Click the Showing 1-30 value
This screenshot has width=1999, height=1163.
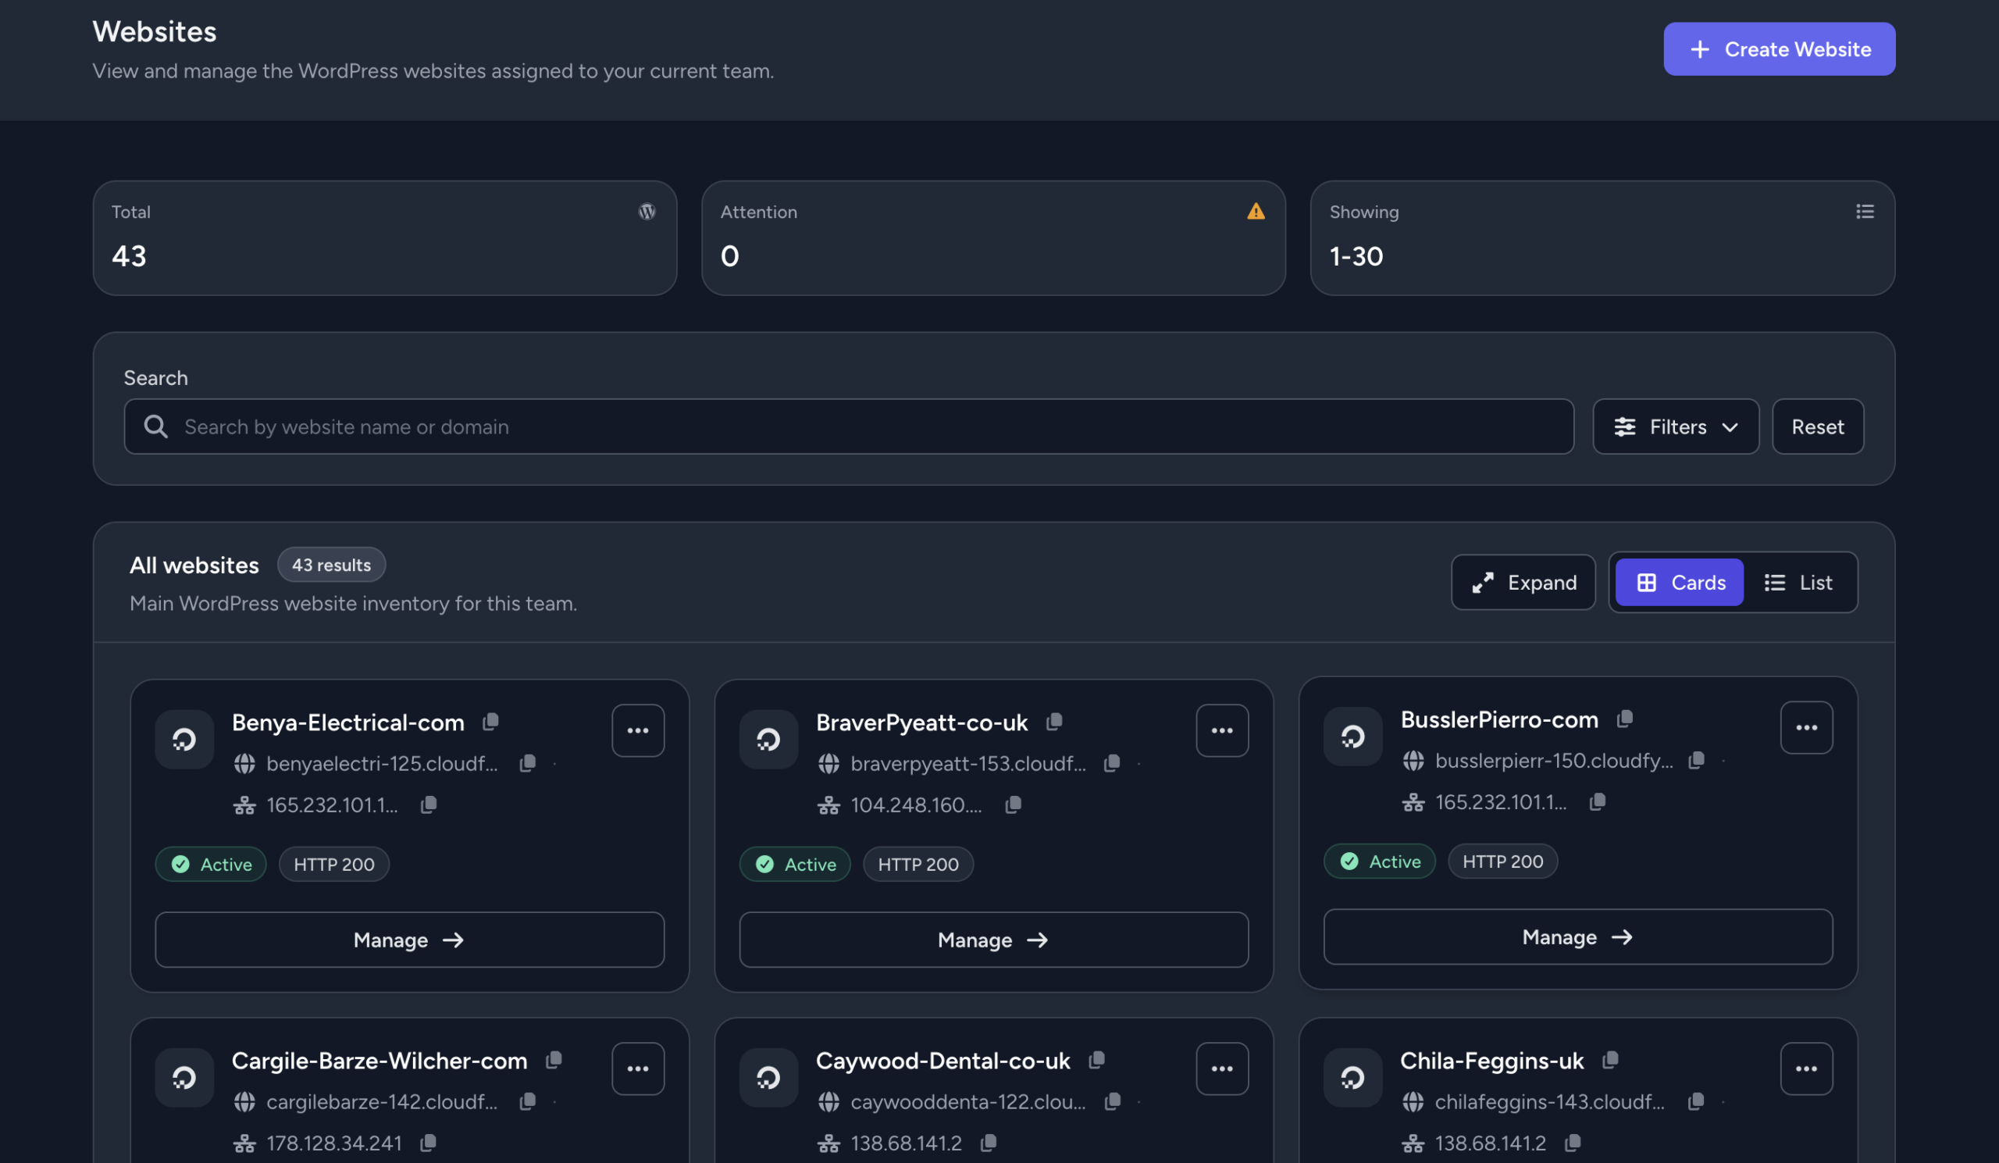point(1356,255)
